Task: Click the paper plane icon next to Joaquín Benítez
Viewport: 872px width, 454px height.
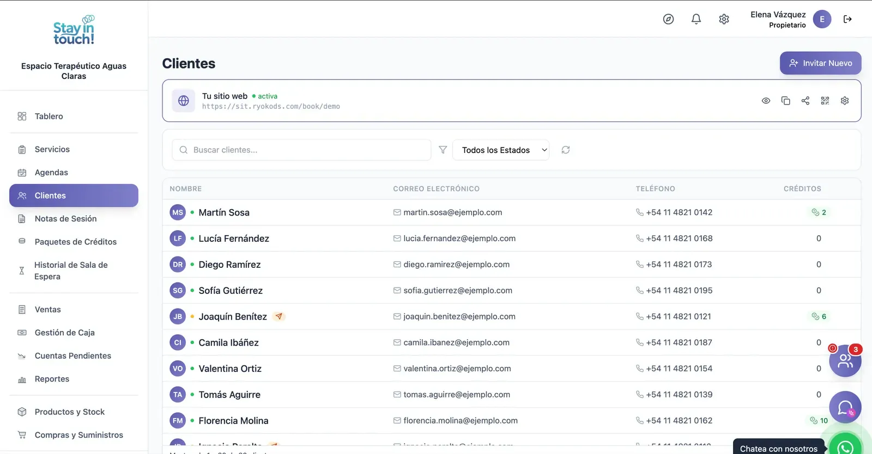Action: pyautogui.click(x=279, y=316)
